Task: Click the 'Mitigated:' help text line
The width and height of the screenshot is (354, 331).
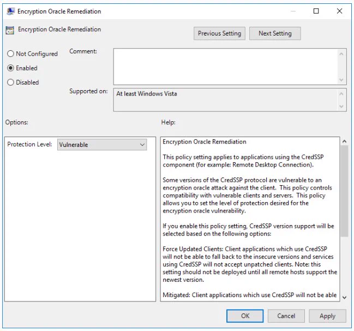Action: 249,295
